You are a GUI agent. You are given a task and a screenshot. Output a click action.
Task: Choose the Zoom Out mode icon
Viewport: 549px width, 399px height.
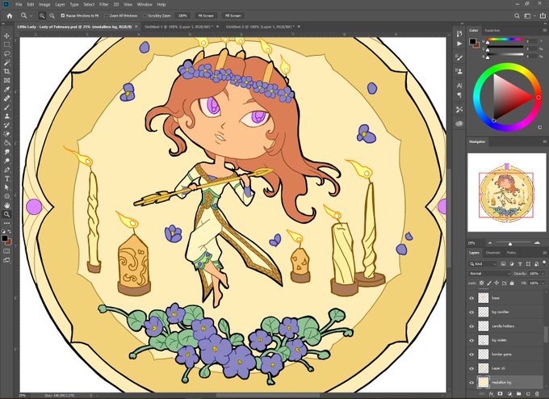pyautogui.click(x=52, y=16)
